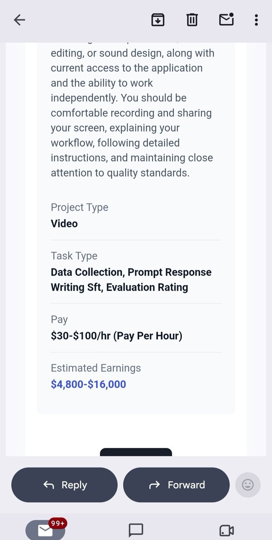This screenshot has width=272, height=540.
Task: Add an emoji reaction smiley icon
Action: pyautogui.click(x=248, y=485)
